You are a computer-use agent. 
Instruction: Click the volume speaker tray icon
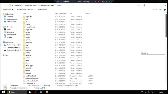pos(154,92)
